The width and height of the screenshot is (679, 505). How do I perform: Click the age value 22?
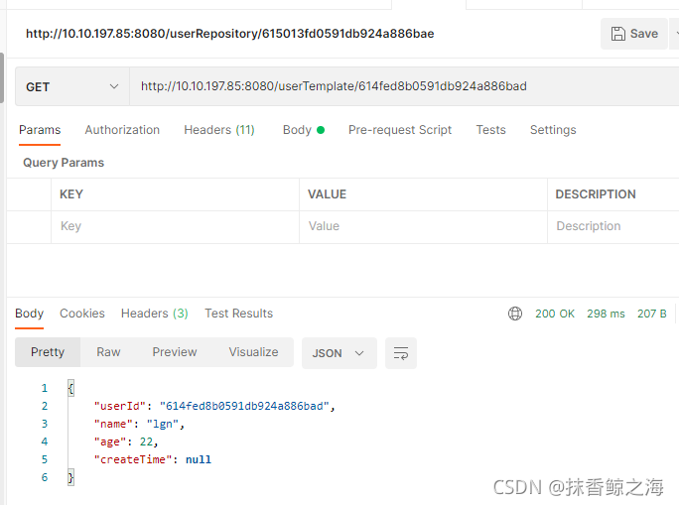[x=146, y=442]
